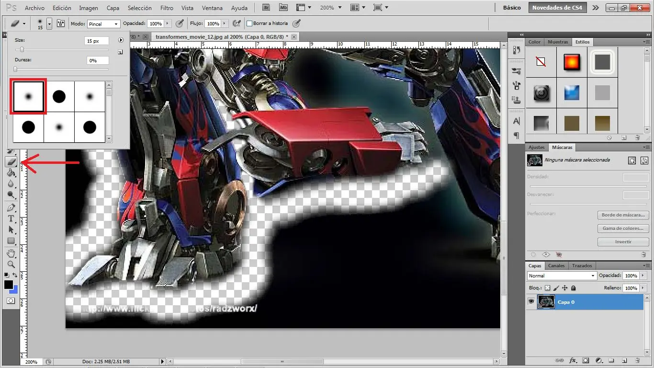This screenshot has height=368, width=654.
Task: Enable airbrush mode next to Flujo
Action: coord(237,23)
